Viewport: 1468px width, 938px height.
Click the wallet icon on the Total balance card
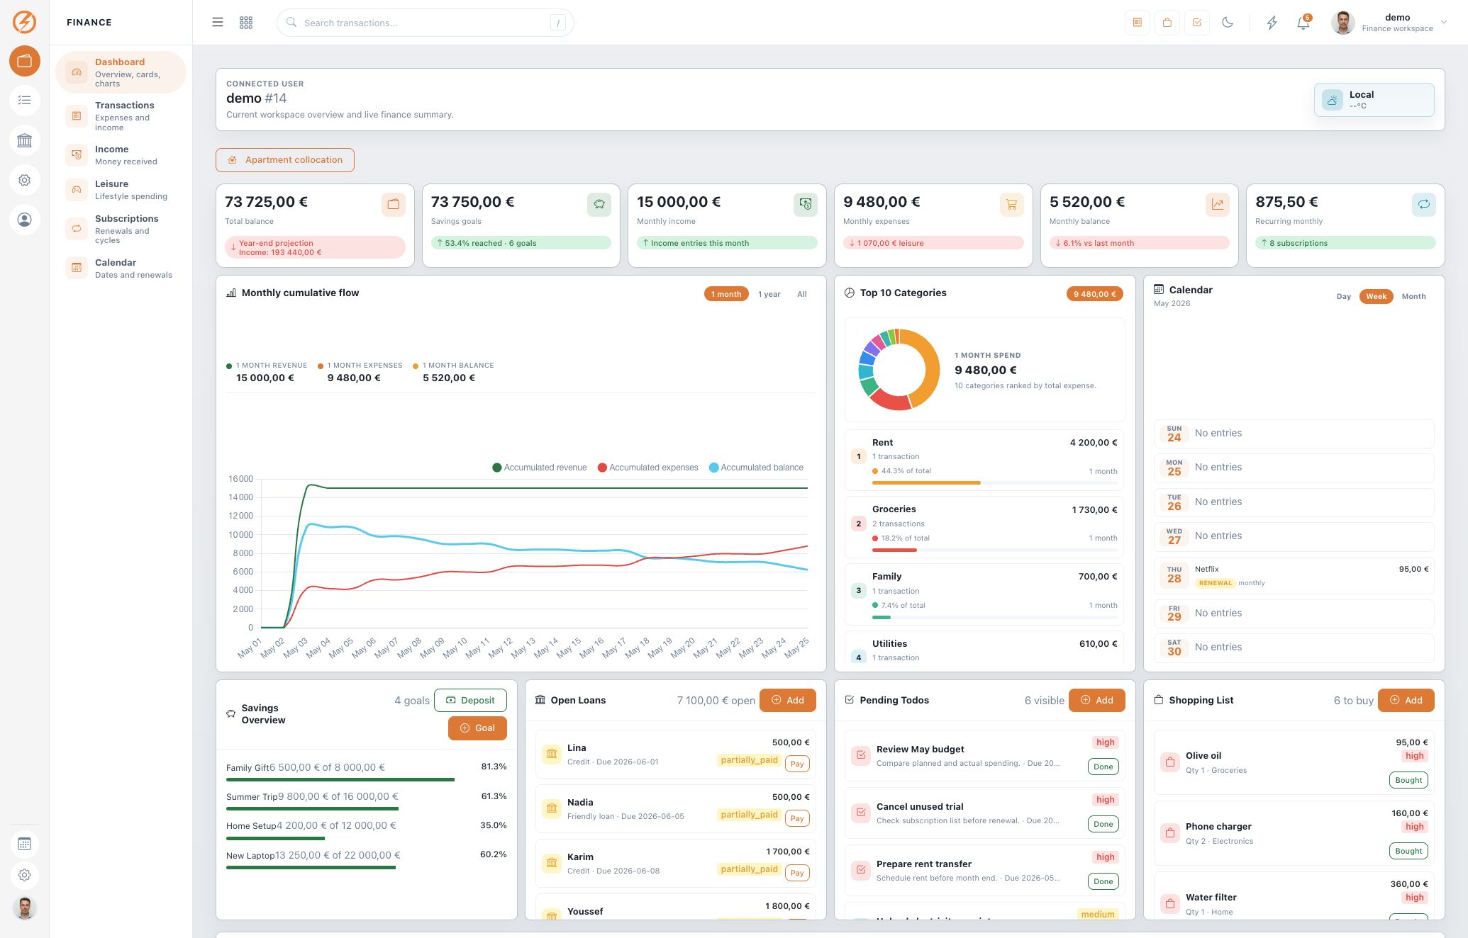coord(393,205)
